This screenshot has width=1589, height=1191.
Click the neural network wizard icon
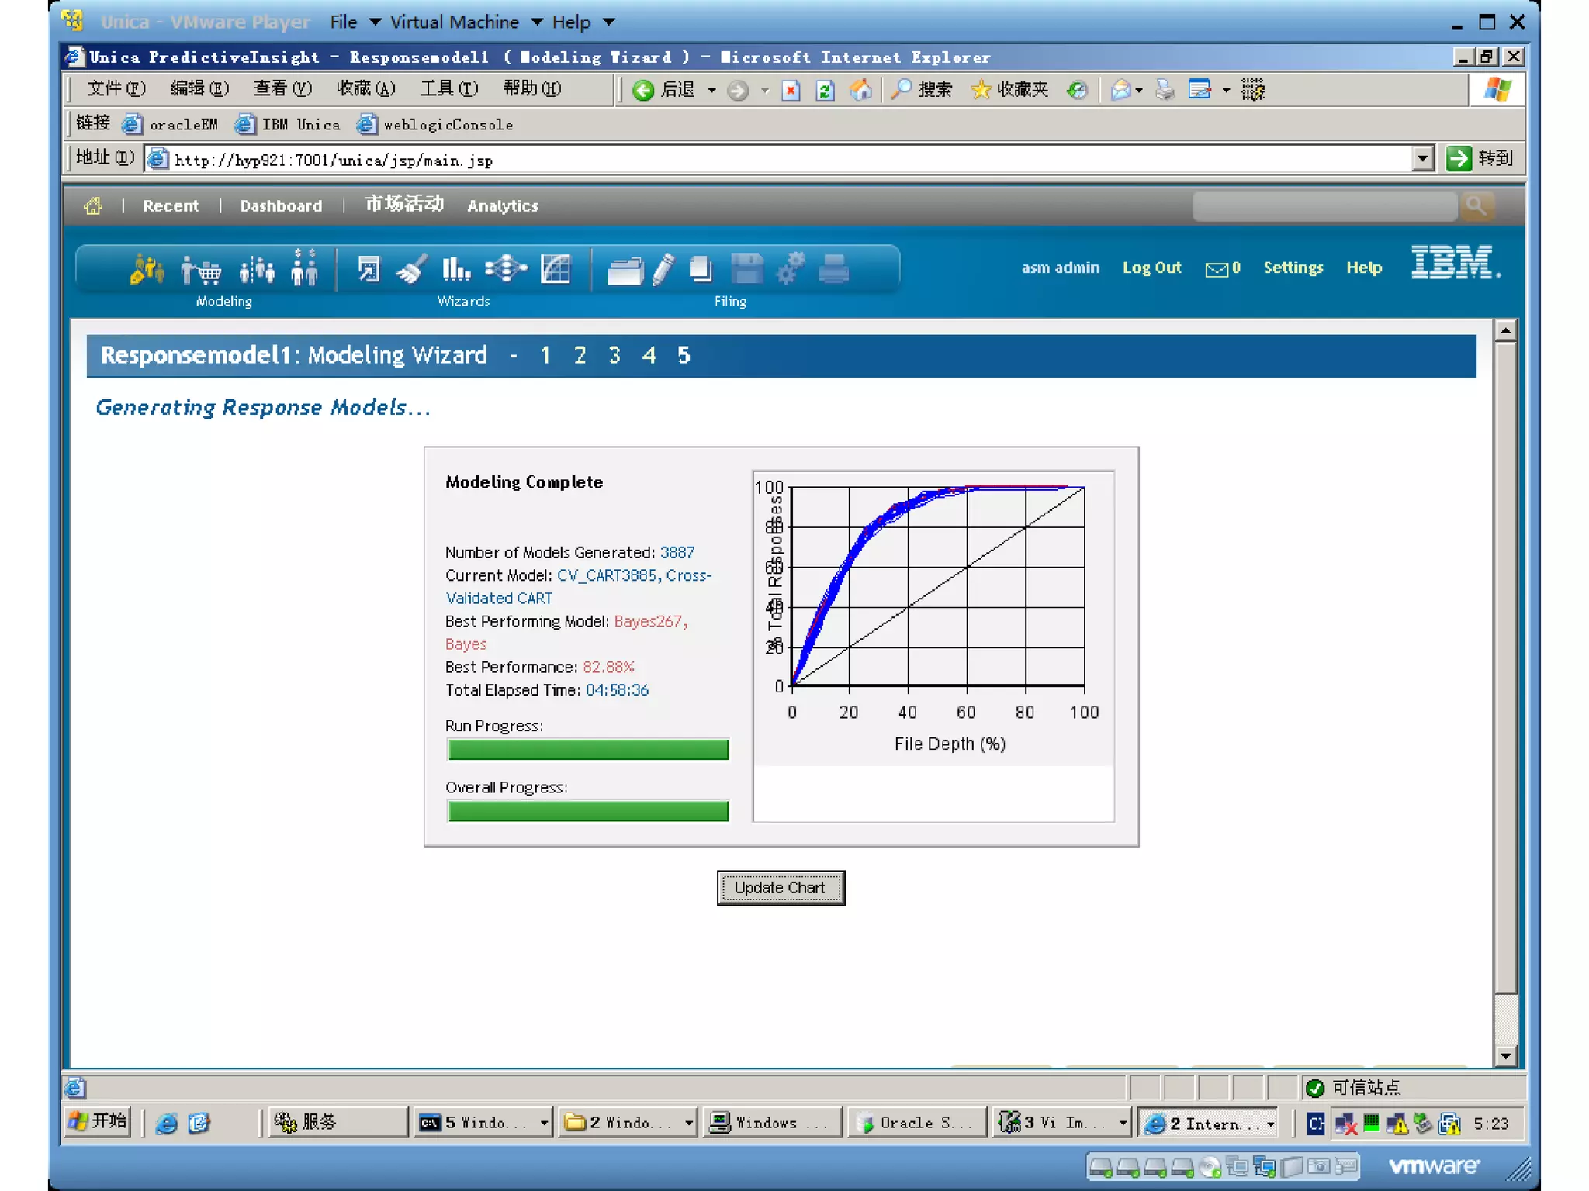(505, 269)
